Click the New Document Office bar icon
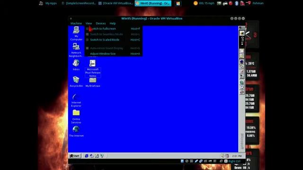The image size is (303, 170). point(242,51)
